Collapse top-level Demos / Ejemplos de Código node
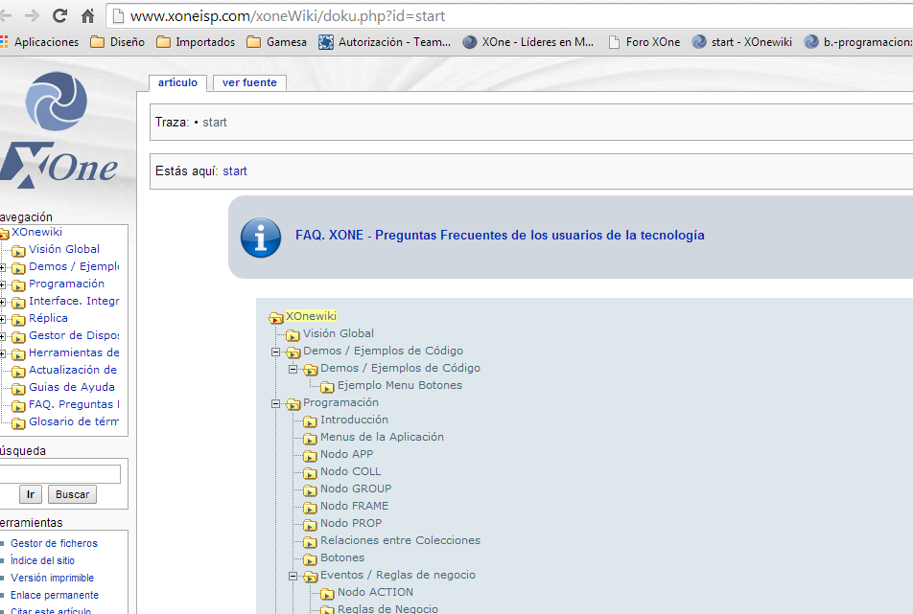The image size is (913, 614). coord(275,352)
